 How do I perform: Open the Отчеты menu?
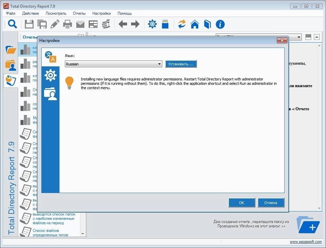79,13
